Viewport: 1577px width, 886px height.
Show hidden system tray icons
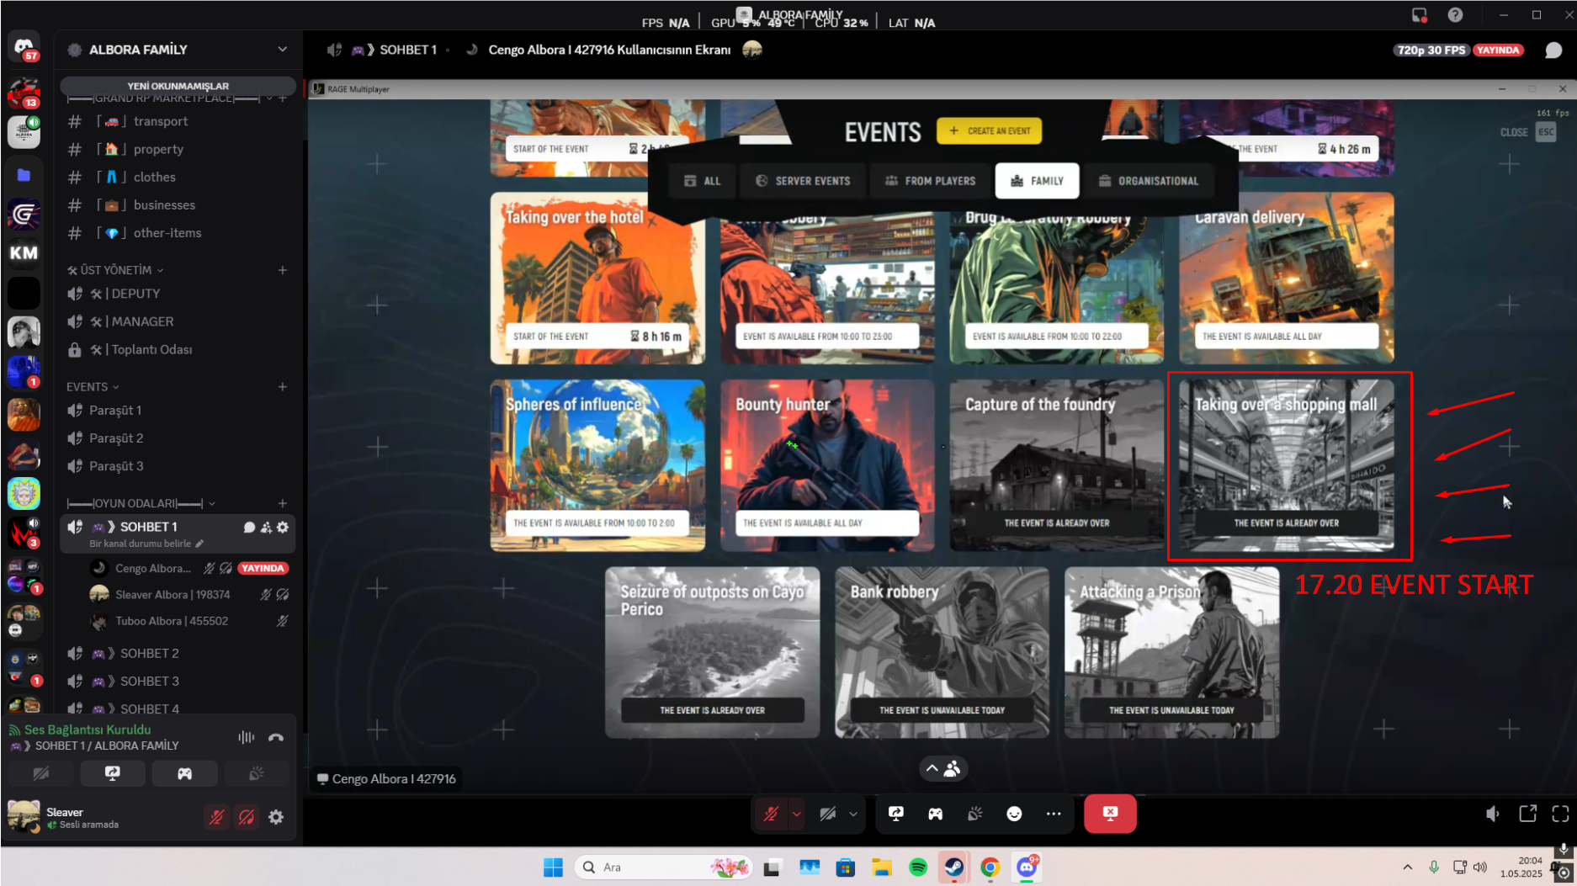(1407, 867)
